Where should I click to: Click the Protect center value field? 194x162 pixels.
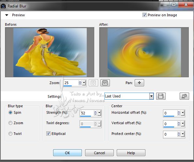pyautogui.click(x=170, y=134)
